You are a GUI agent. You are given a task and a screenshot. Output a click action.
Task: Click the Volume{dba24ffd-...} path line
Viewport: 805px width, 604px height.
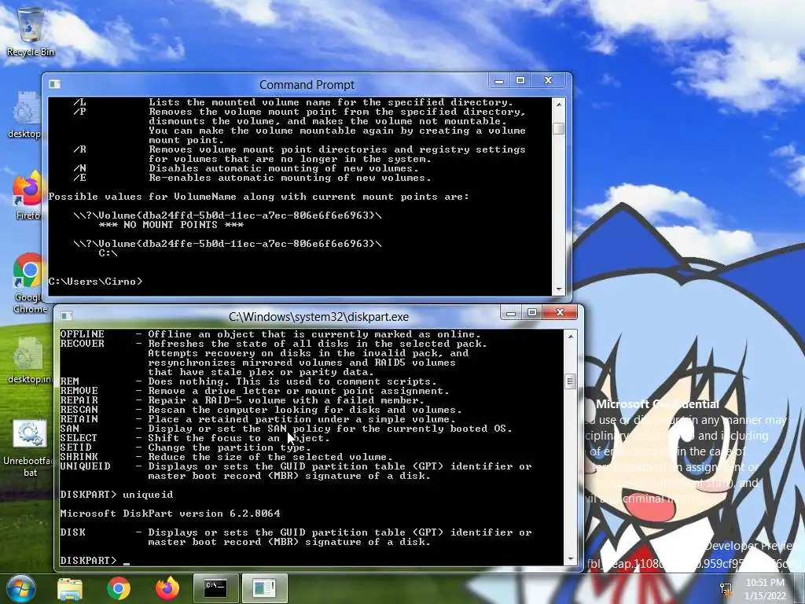pos(227,215)
